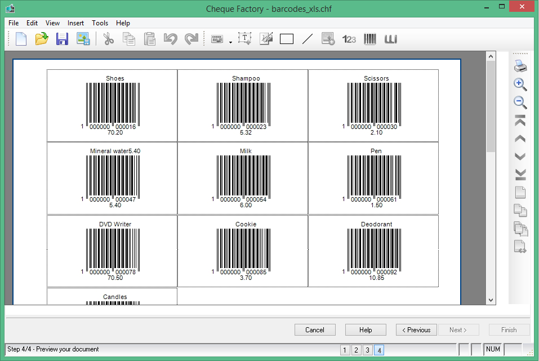Go to wizard step 3

[x=367, y=350]
